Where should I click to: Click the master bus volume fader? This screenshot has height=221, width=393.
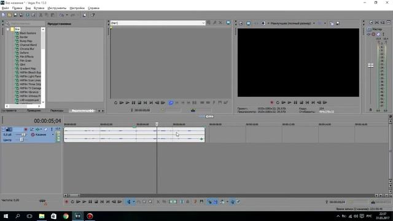(370, 66)
